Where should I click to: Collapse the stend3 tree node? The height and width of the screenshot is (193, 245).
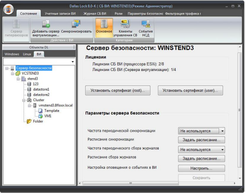(x=18, y=79)
